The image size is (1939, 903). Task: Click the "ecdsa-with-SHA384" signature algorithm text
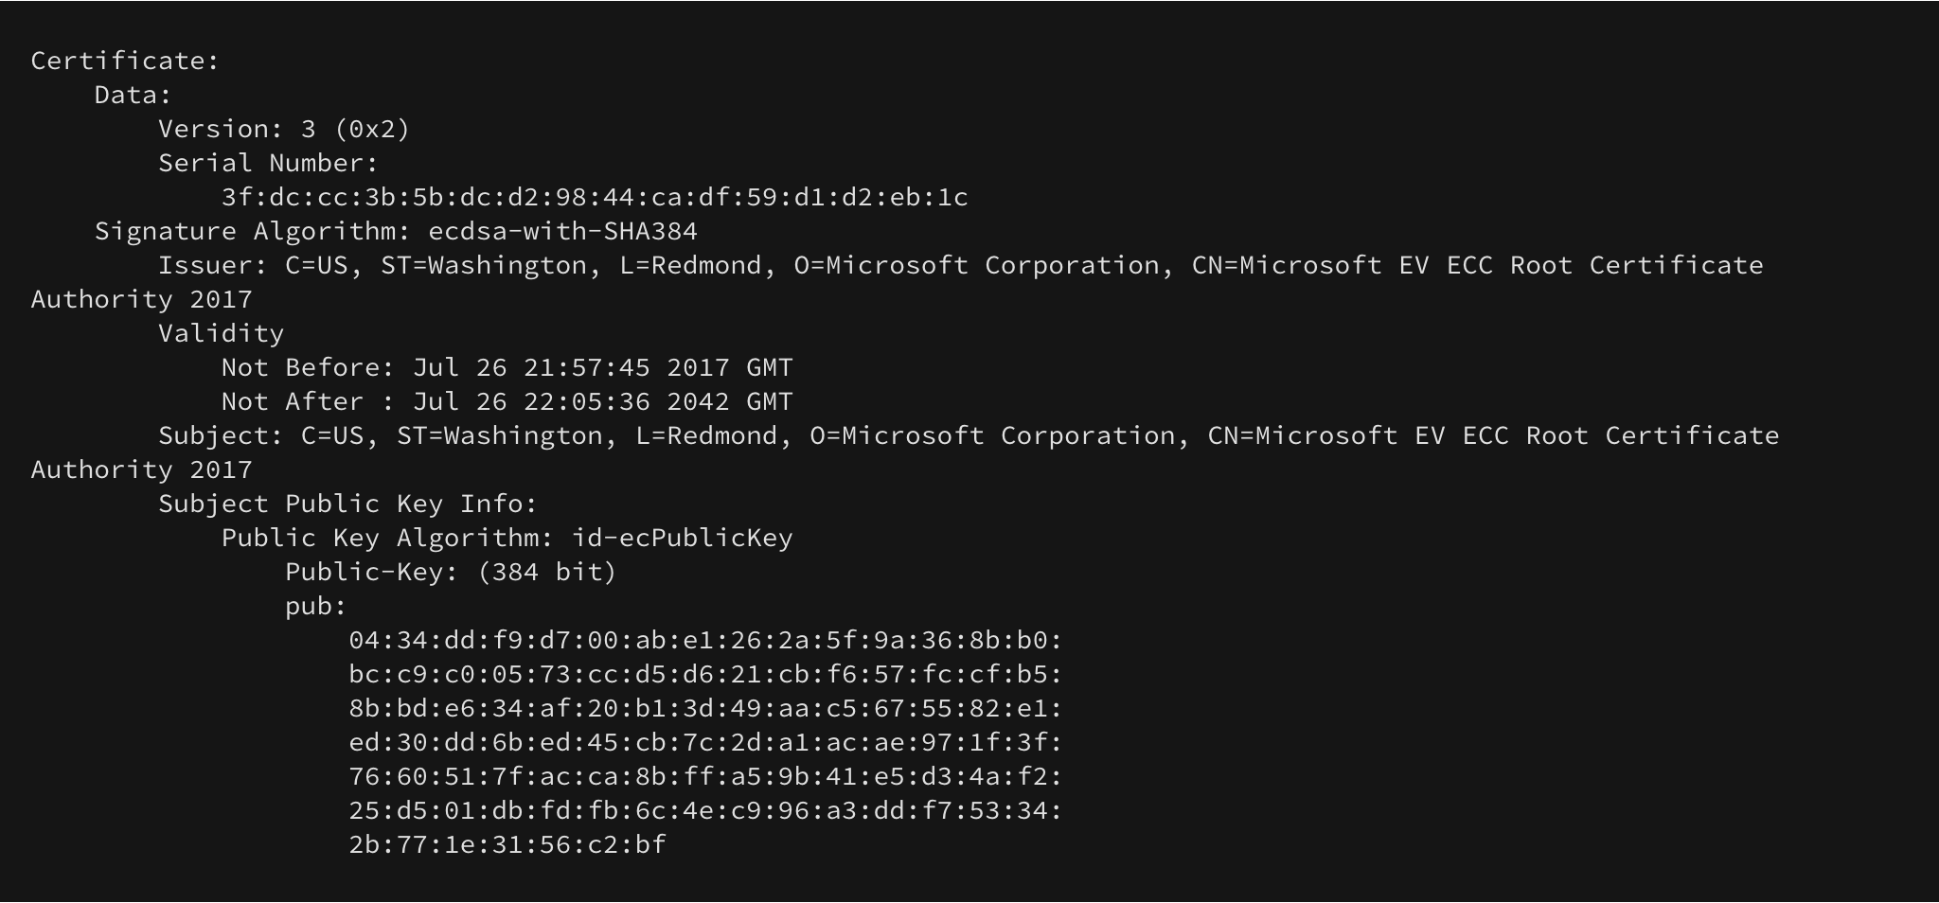coord(562,231)
